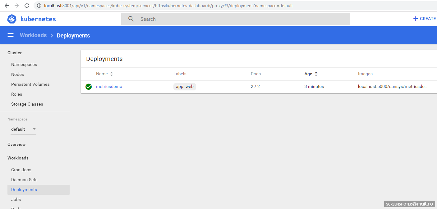Click the Kubernetes helm logo icon
Viewport: 437px width, 209px height.
click(x=12, y=19)
